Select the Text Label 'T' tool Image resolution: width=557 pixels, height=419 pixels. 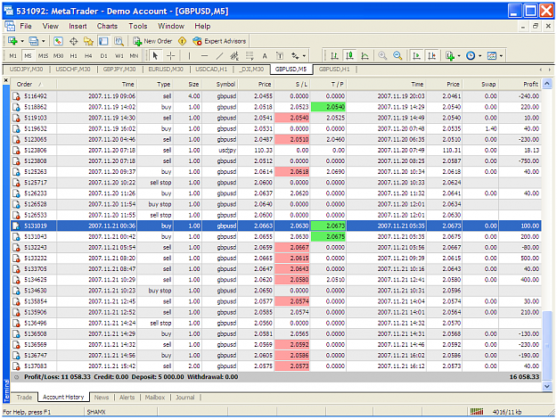click(x=280, y=56)
